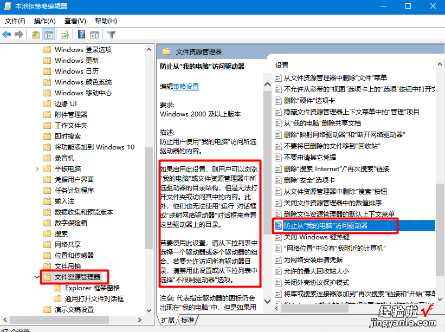Click the tree pane scroll up arrow
The image size is (445, 332).
[149, 49]
